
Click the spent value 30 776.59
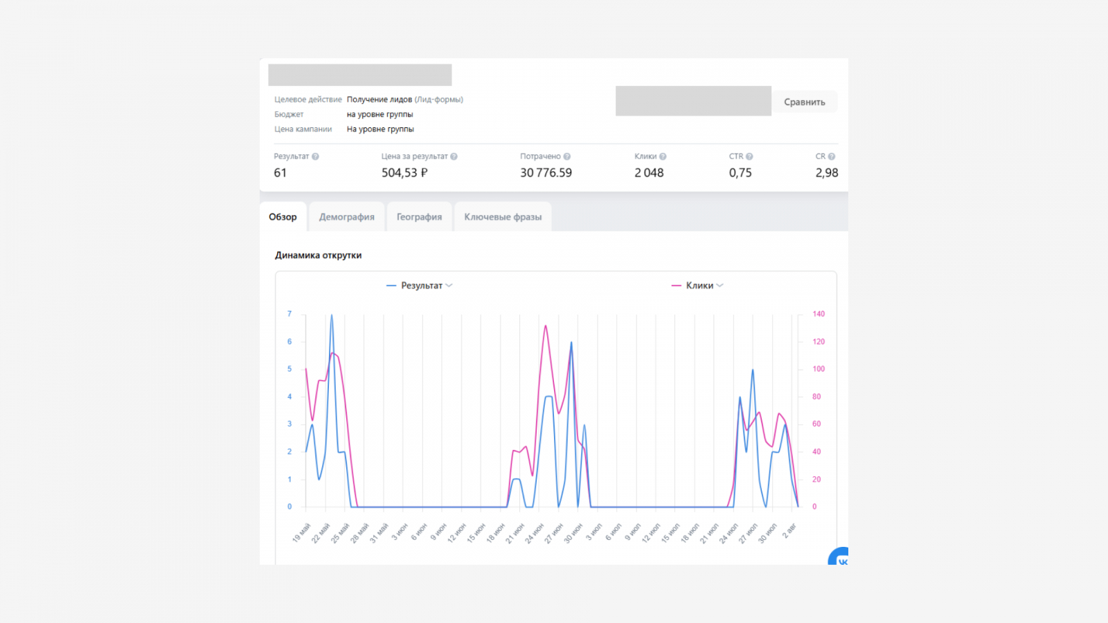pyautogui.click(x=546, y=173)
